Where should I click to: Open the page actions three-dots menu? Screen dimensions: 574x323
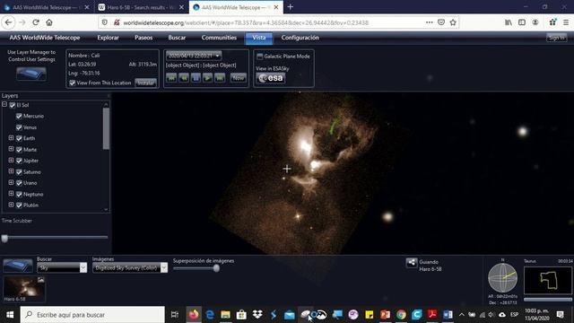429,22
